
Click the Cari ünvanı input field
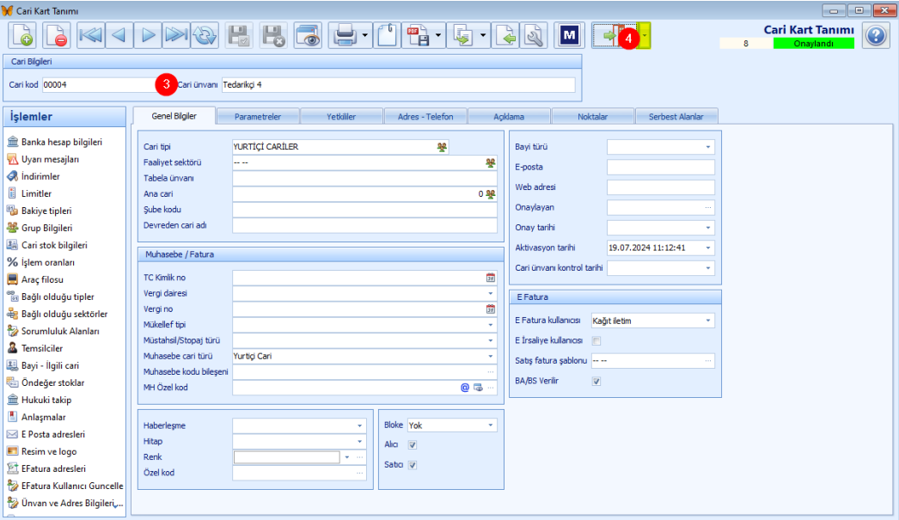click(399, 85)
